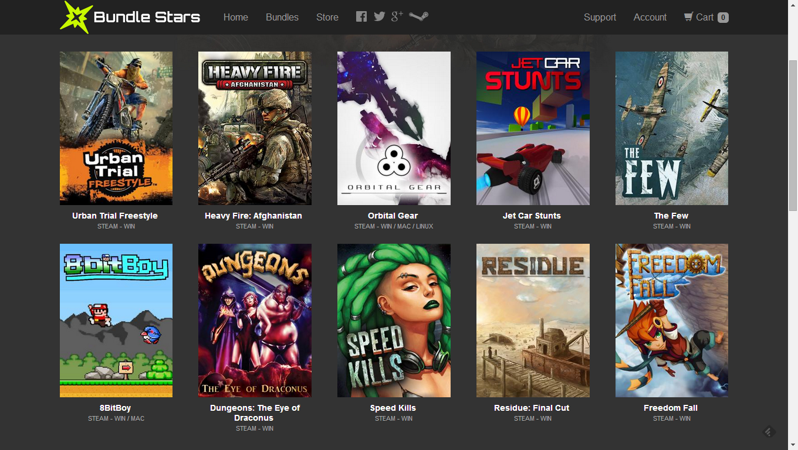
Task: Open the Twitter profile icon
Action: 379,16
